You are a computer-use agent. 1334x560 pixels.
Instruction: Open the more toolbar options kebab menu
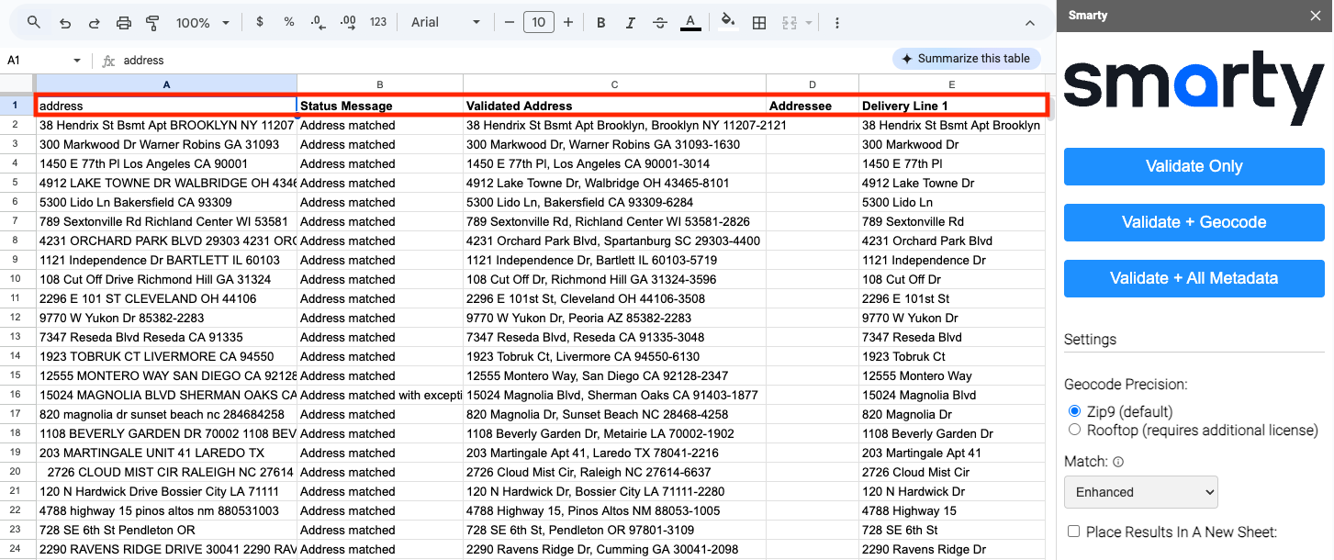[836, 22]
